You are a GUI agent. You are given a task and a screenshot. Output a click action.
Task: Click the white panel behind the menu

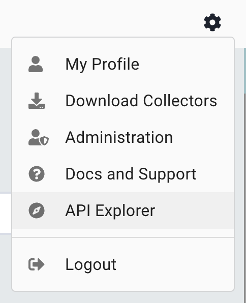[x=6, y=213]
